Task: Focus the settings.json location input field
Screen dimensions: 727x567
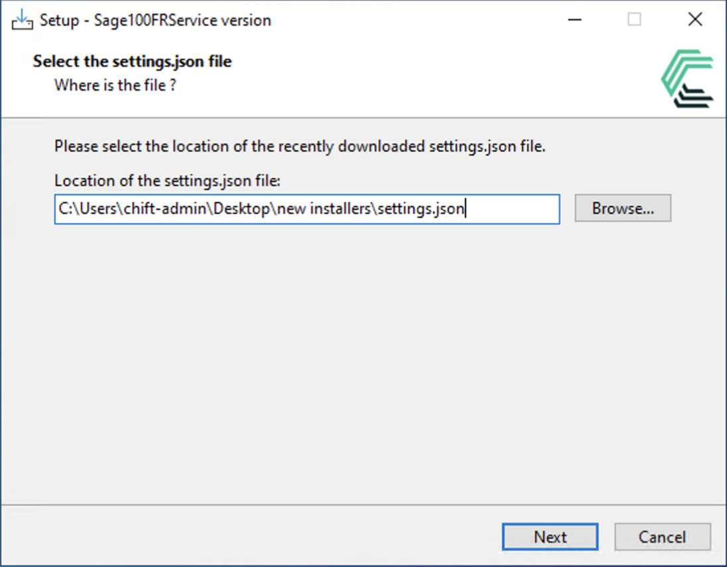Action: (x=511, y=209)
